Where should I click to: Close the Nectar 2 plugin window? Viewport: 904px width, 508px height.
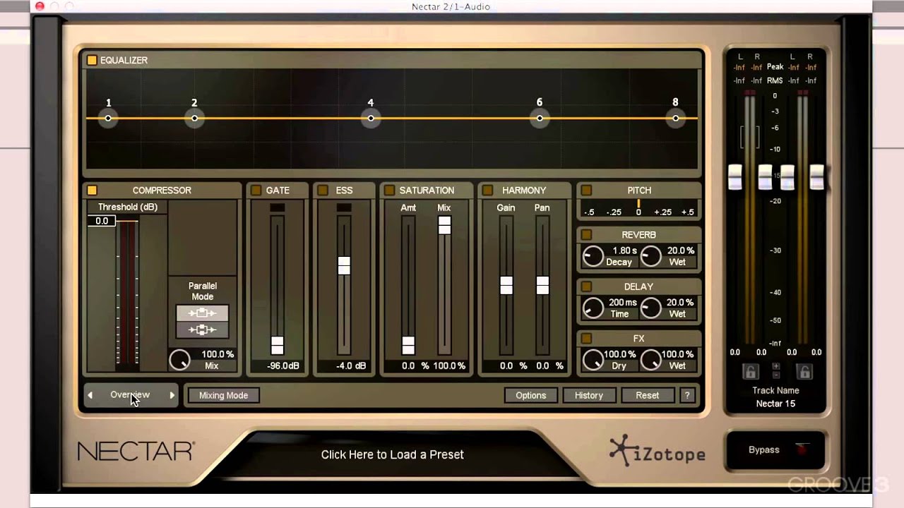point(40,6)
